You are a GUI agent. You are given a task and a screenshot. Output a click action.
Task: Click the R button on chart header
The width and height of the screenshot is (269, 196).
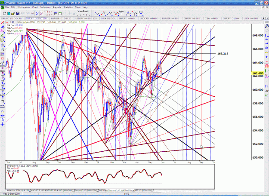click(x=13, y=22)
